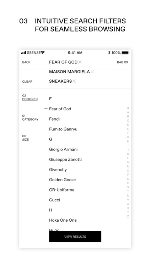The width and height of the screenshot is (150, 266).
Task: Open the 02 DESIGNER filter section
Action: (x=30, y=98)
